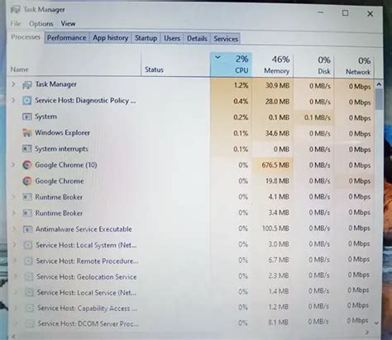Sort by the Network column header
The height and width of the screenshot is (340, 392).
click(353, 66)
